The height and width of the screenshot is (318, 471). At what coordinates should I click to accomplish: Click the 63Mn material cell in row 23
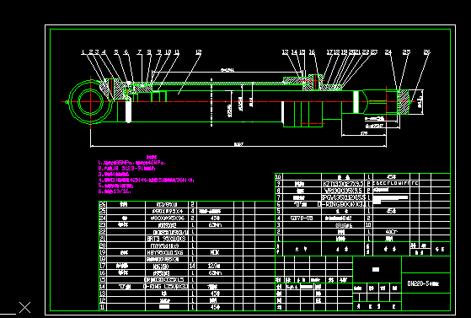(215, 224)
